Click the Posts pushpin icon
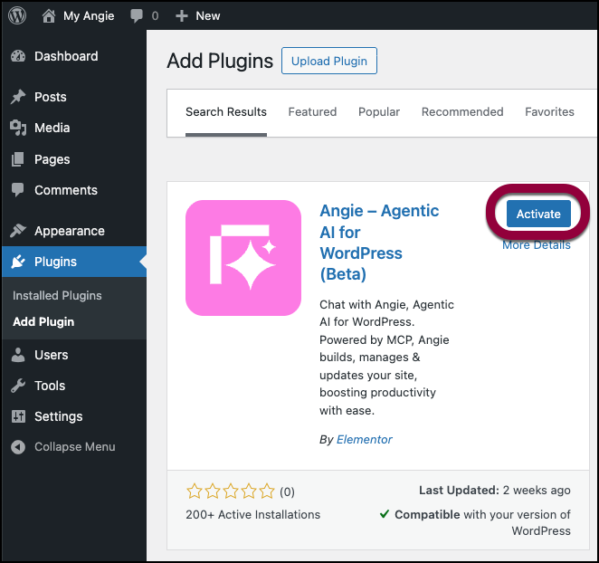 (18, 97)
